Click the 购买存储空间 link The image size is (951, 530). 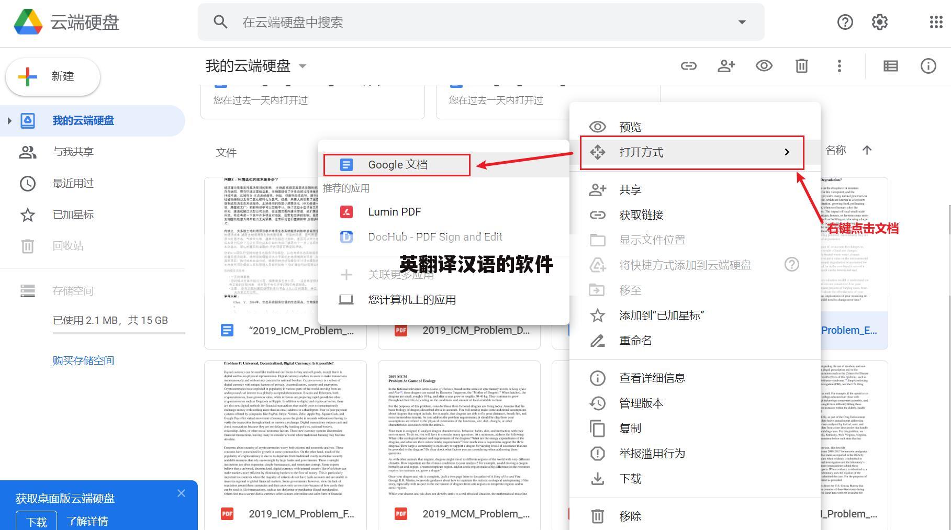[x=83, y=360]
